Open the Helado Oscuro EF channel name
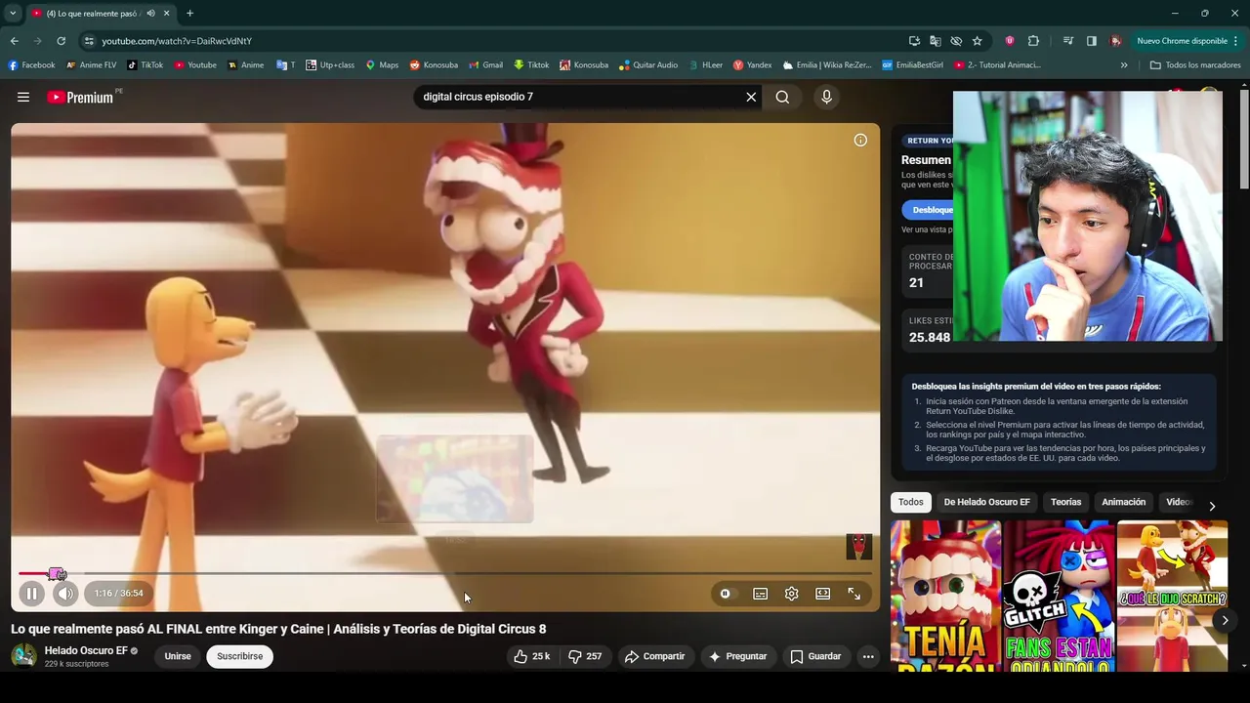This screenshot has width=1250, height=703. tap(86, 650)
